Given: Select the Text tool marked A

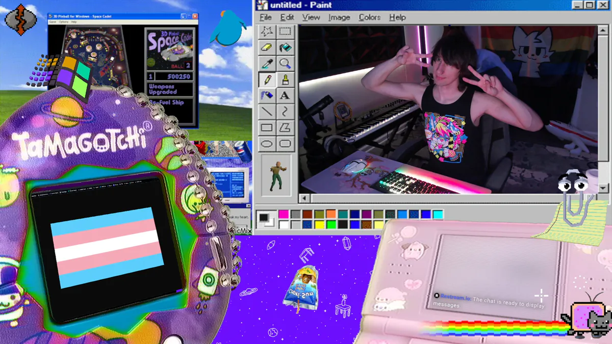Looking at the screenshot, I should coord(285,95).
